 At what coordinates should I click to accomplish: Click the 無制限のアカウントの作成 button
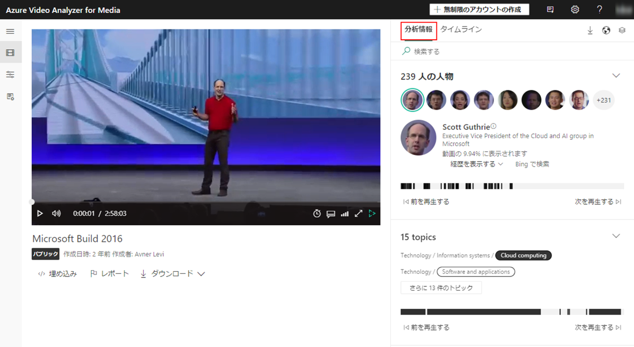click(479, 9)
